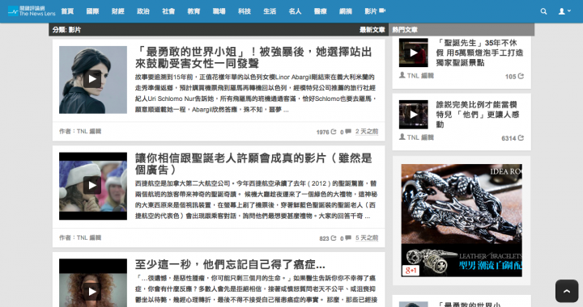Open the 名人 nav menu item

(x=295, y=11)
